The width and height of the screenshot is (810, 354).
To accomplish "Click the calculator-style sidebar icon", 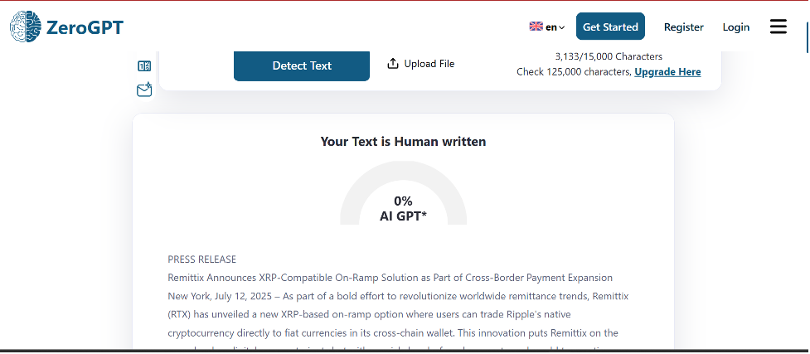I will click(x=144, y=66).
